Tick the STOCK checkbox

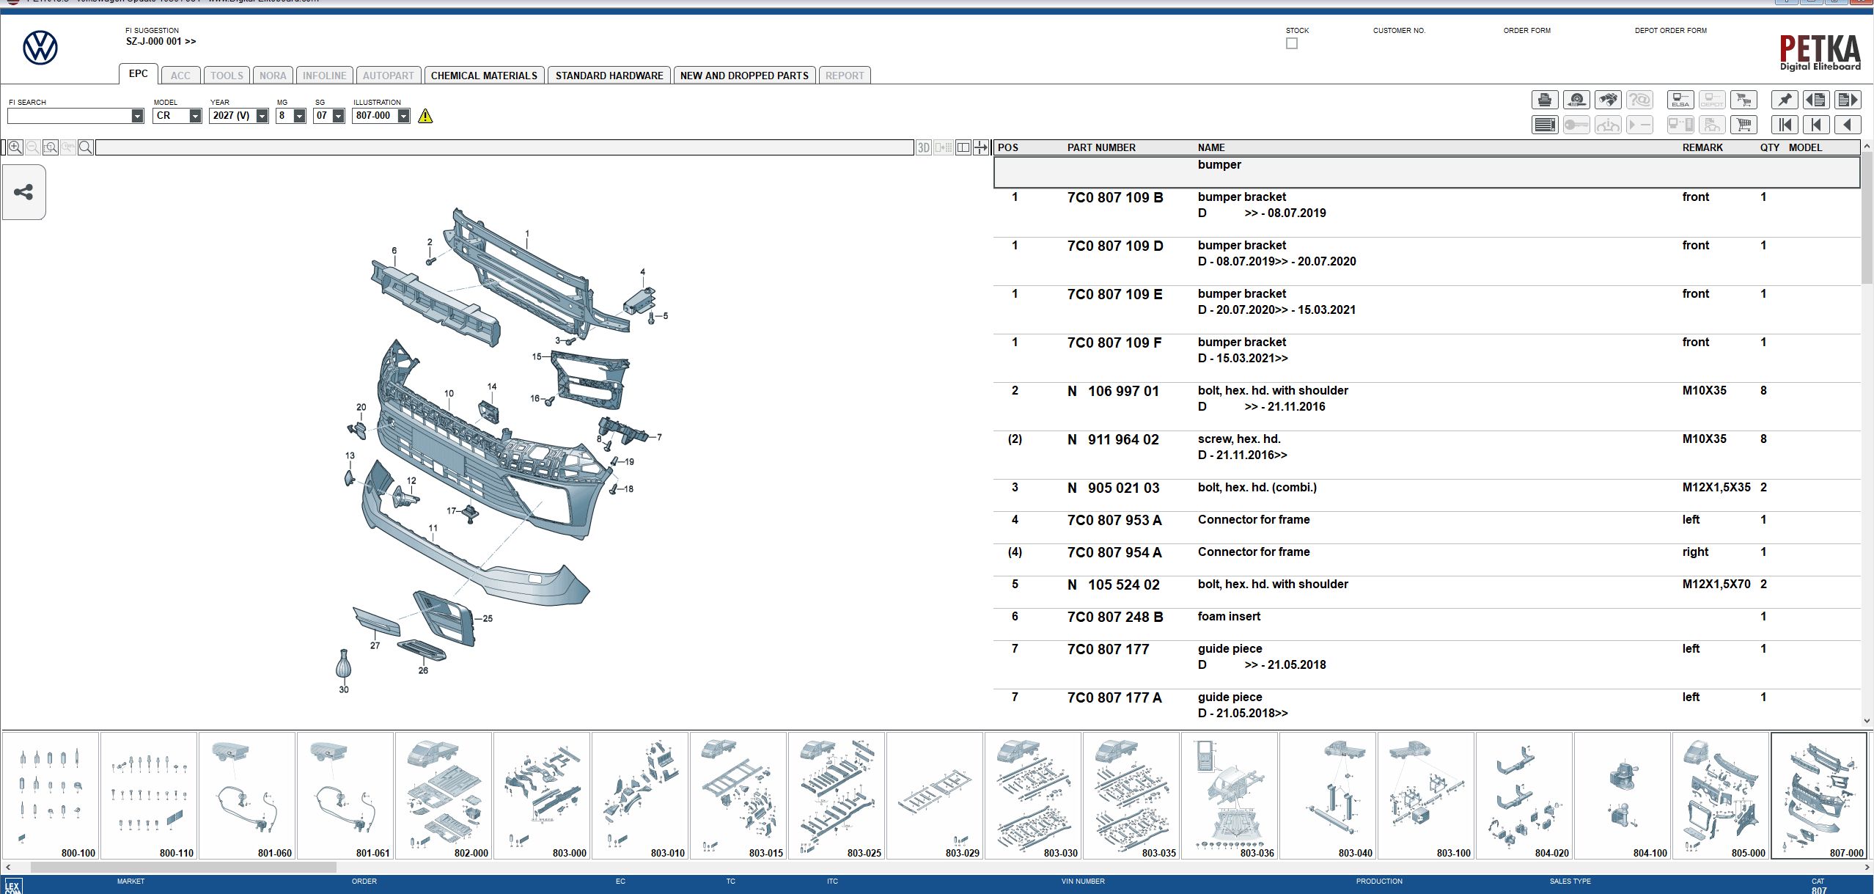[x=1292, y=43]
